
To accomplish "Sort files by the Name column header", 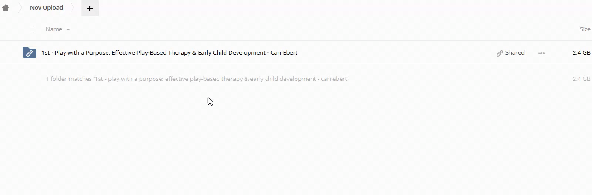I will coord(54,29).
